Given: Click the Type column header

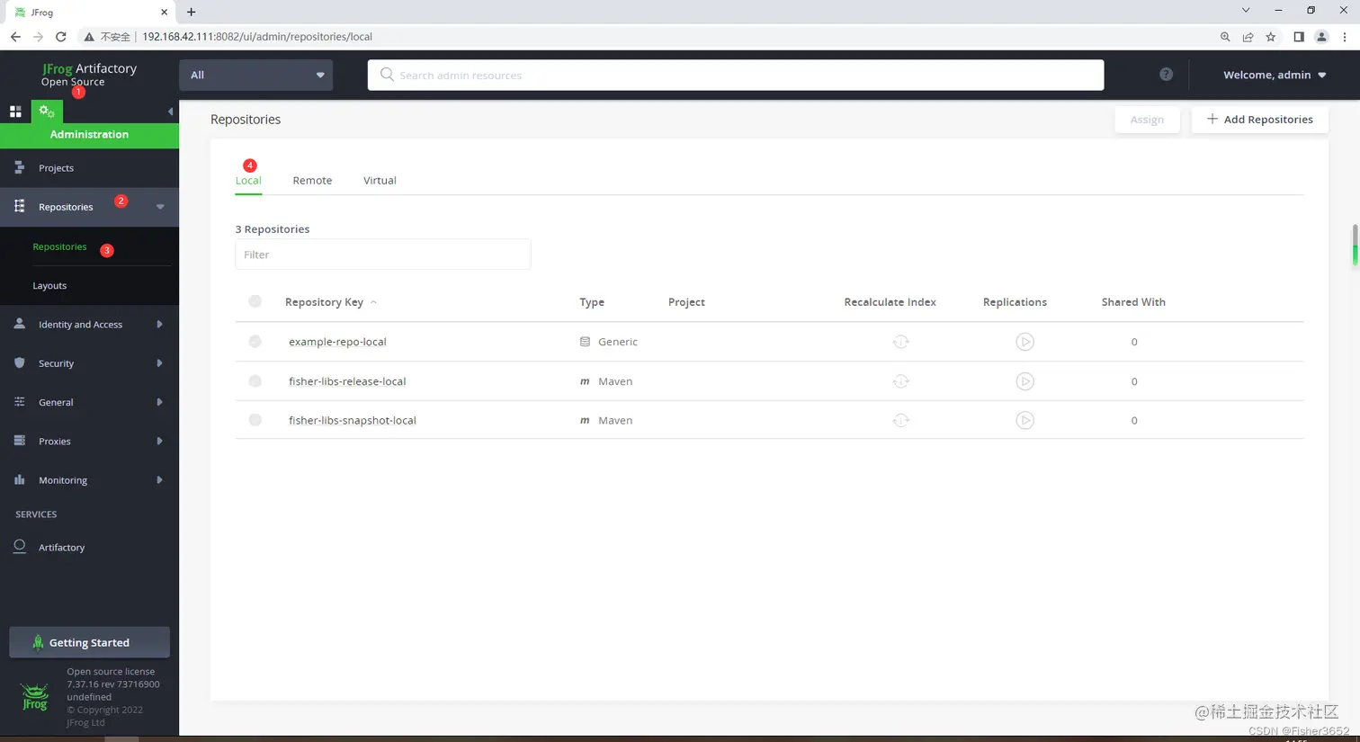Looking at the screenshot, I should (x=592, y=302).
